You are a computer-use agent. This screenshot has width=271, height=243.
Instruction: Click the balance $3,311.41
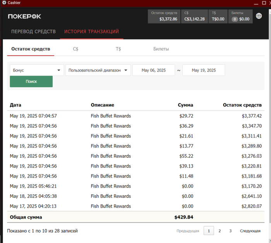click(x=252, y=136)
